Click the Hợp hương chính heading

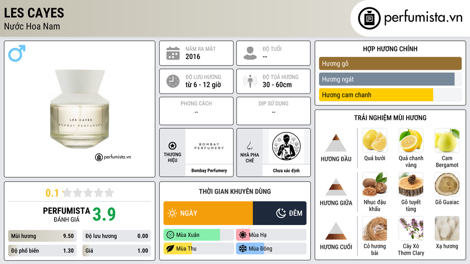point(390,49)
